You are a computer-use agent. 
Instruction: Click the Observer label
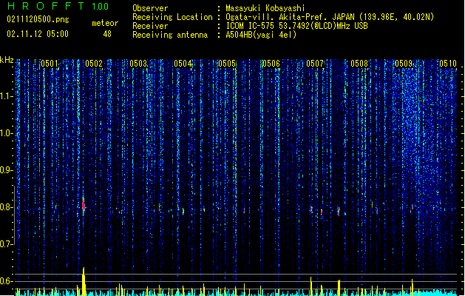(x=150, y=8)
